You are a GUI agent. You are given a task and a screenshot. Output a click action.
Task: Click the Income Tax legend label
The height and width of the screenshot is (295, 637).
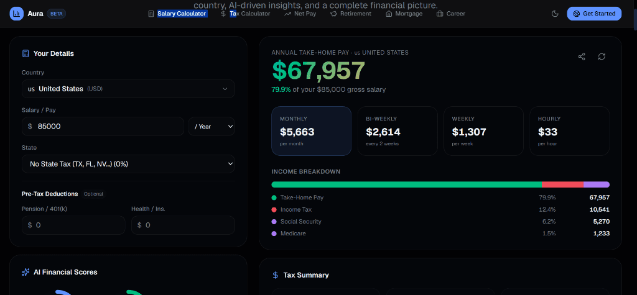click(296, 210)
